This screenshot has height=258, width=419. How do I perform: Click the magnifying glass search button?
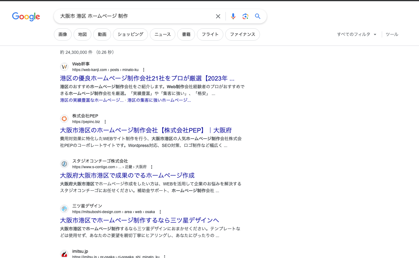pyautogui.click(x=258, y=16)
